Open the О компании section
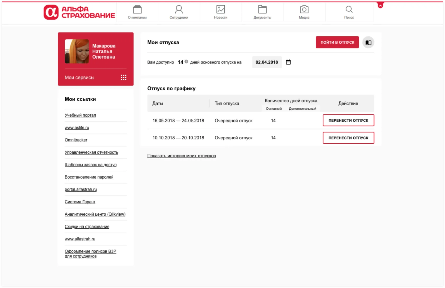The image size is (445, 288). click(x=137, y=12)
